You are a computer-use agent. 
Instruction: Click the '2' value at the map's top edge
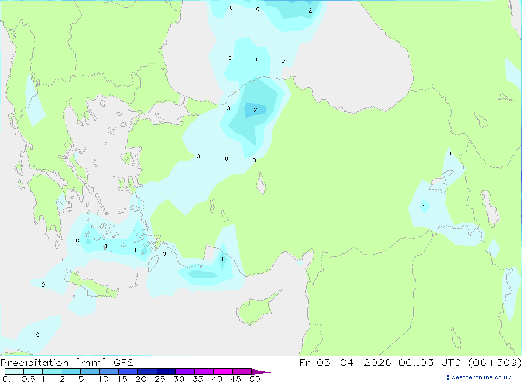click(x=310, y=10)
